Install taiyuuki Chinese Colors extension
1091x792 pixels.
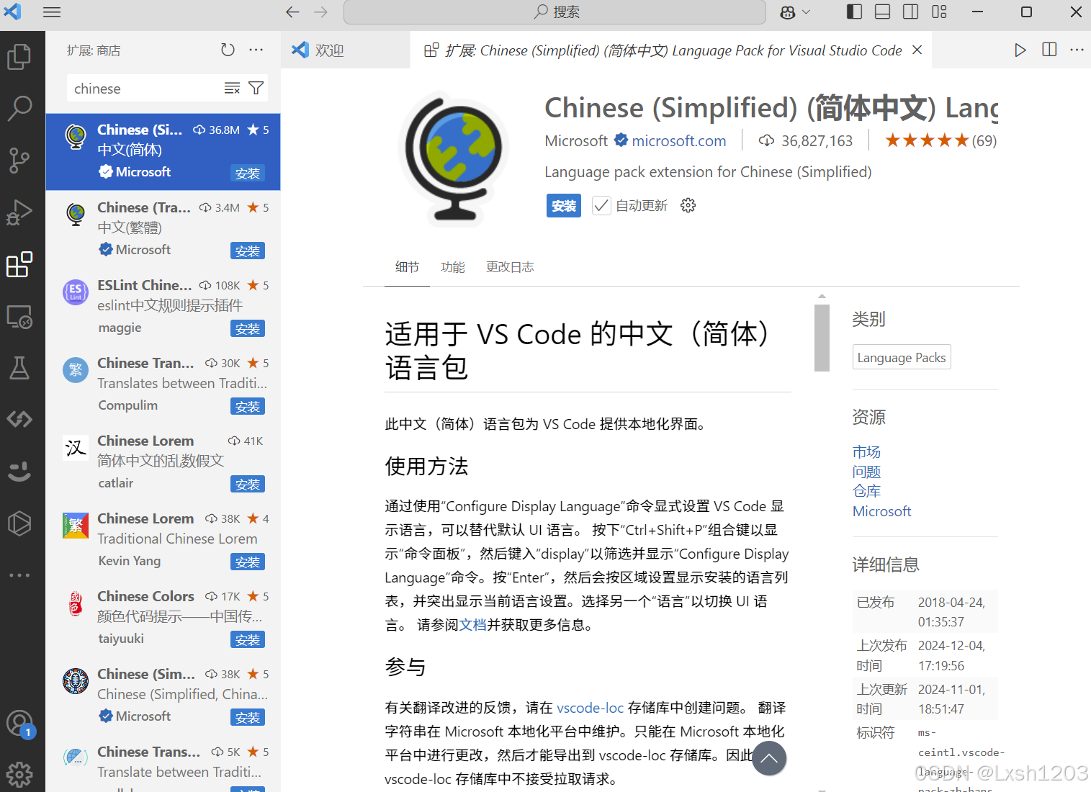(248, 640)
